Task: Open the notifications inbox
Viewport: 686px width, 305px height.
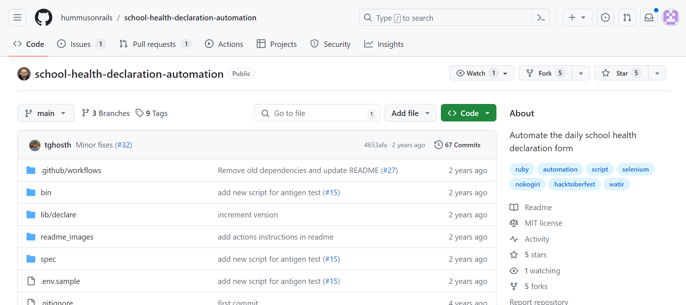Action: pyautogui.click(x=649, y=17)
